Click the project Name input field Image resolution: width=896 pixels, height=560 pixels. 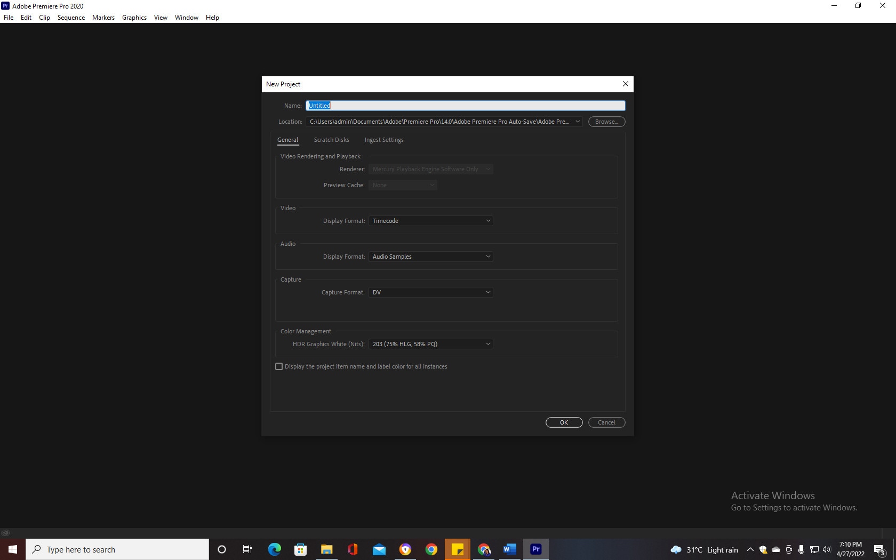466,106
